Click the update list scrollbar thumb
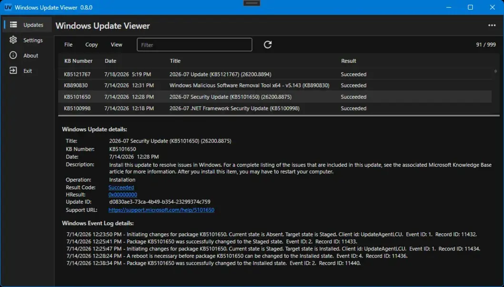The image size is (504, 287). (495, 71)
